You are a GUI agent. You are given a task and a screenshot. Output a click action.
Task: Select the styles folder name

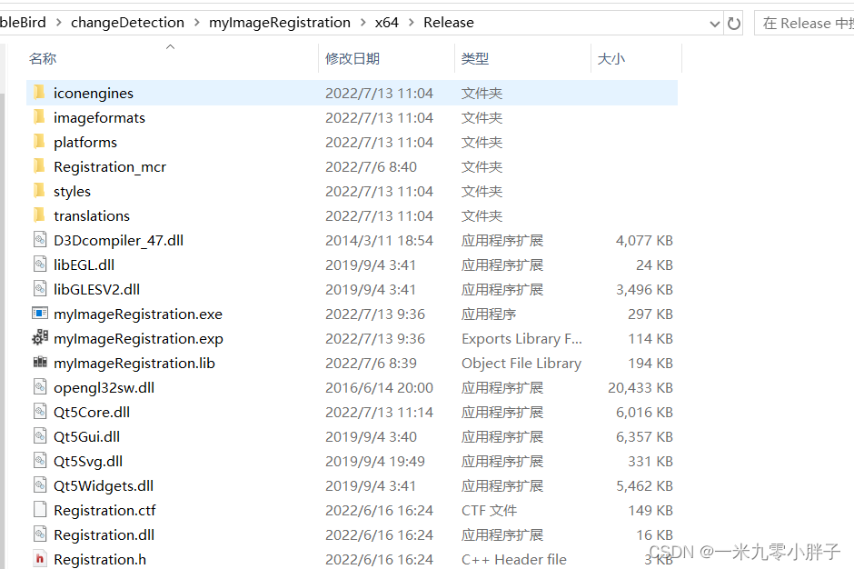tap(72, 191)
